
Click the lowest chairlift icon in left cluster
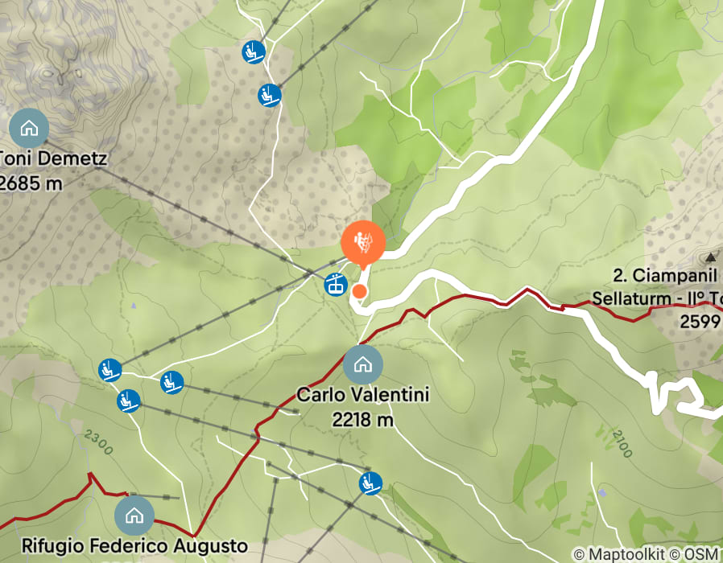(x=129, y=401)
